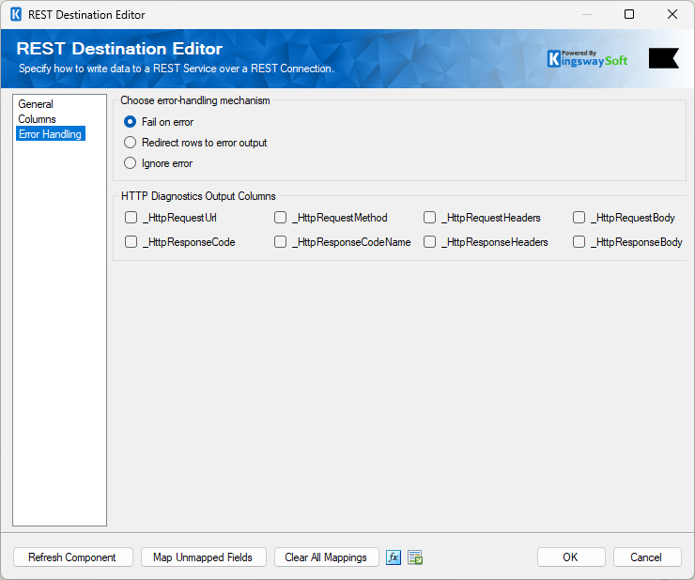Click the KingswaySoft logo
This screenshot has width=695, height=580.
588,59
